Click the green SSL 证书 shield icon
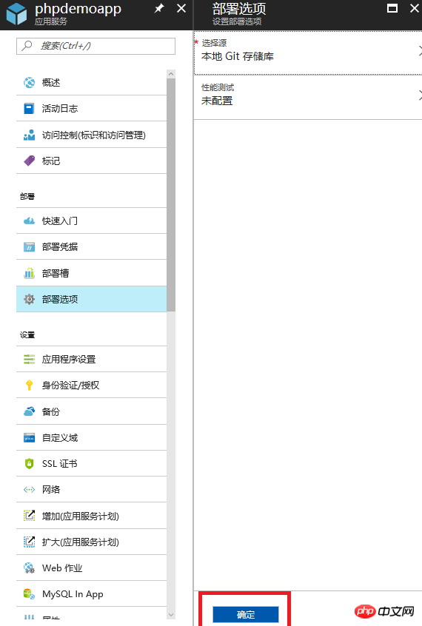 coord(29,463)
